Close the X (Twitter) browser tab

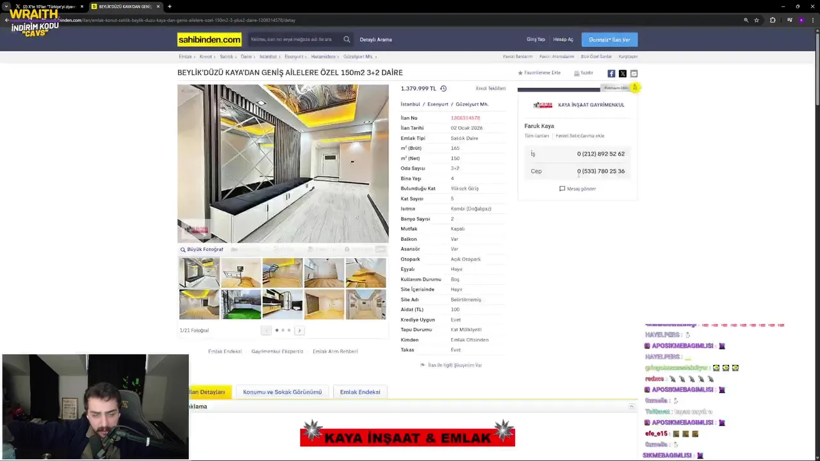tap(83, 6)
